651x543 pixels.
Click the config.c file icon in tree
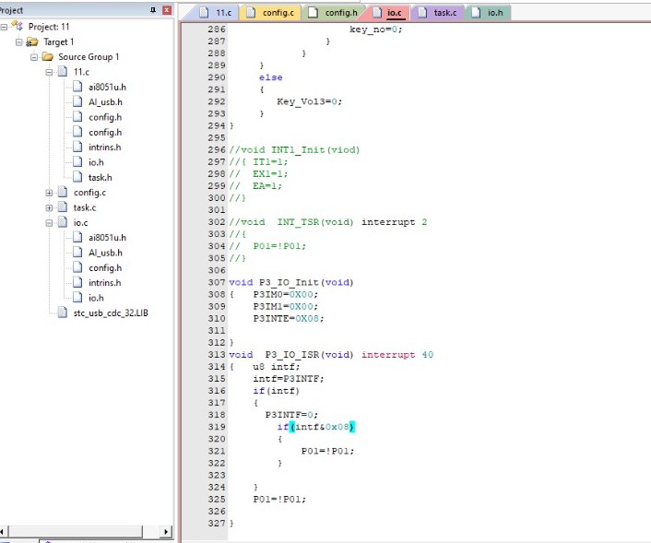(63, 192)
